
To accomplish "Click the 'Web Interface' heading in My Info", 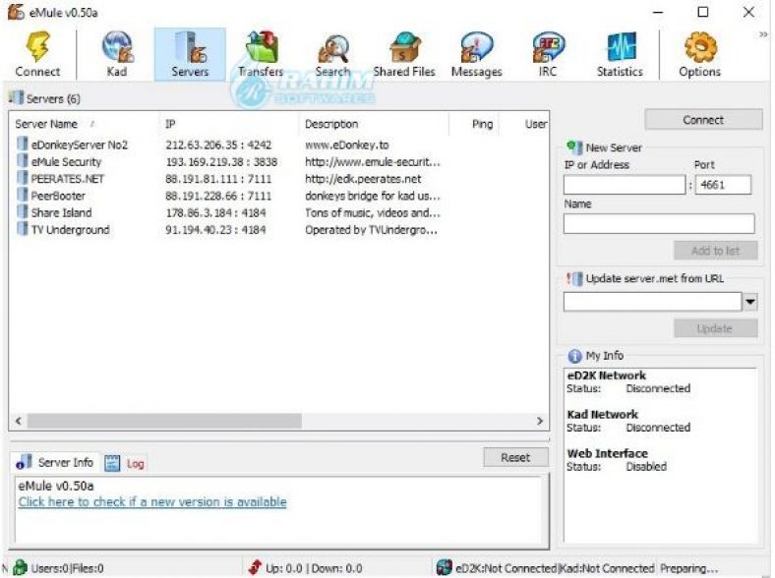I will [x=608, y=453].
